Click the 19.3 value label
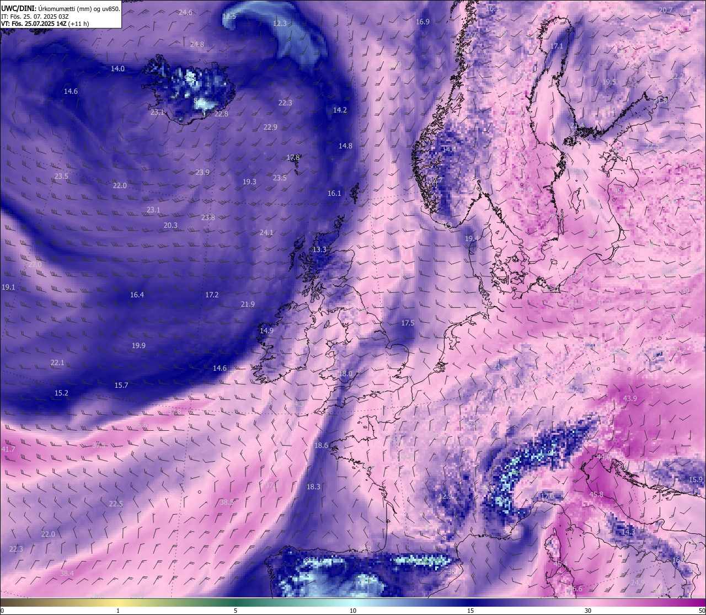The width and height of the screenshot is (706, 615). (x=249, y=181)
